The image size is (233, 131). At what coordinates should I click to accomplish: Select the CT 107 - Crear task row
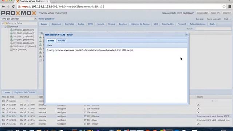(116, 120)
